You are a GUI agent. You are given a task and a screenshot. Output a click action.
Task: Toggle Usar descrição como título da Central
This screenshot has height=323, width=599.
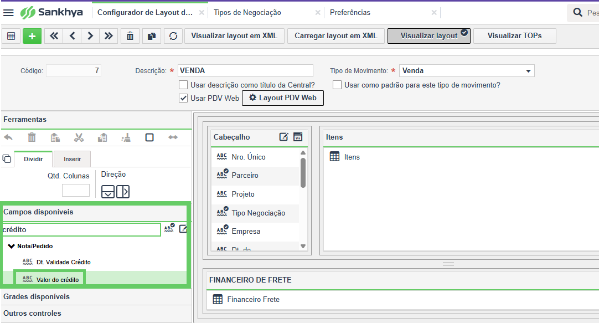click(x=183, y=85)
